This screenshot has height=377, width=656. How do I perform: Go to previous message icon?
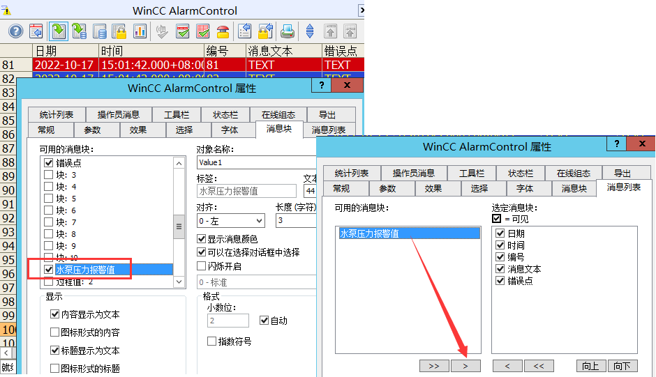(350, 31)
